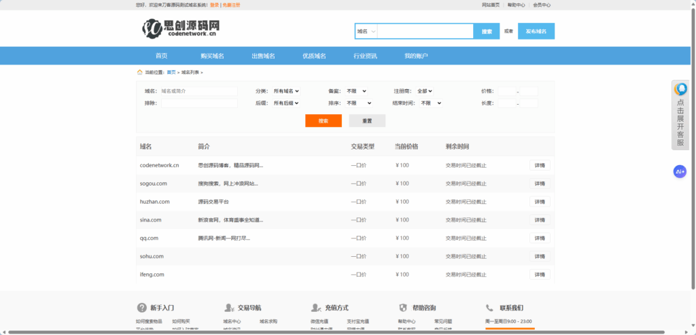Image resolution: width=696 pixels, height=335 pixels.
Task: Click the 帮助咨询 shield icon
Action: pos(402,308)
